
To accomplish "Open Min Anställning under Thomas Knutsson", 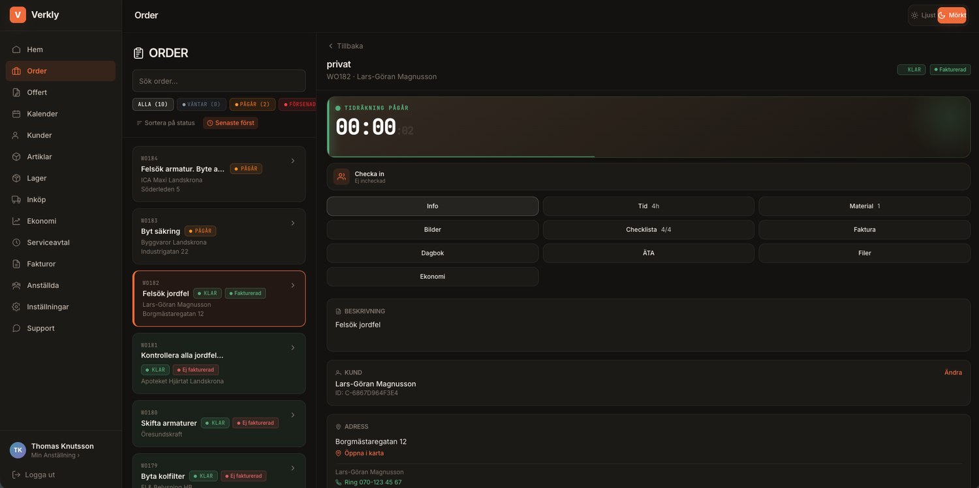I will 55,455.
